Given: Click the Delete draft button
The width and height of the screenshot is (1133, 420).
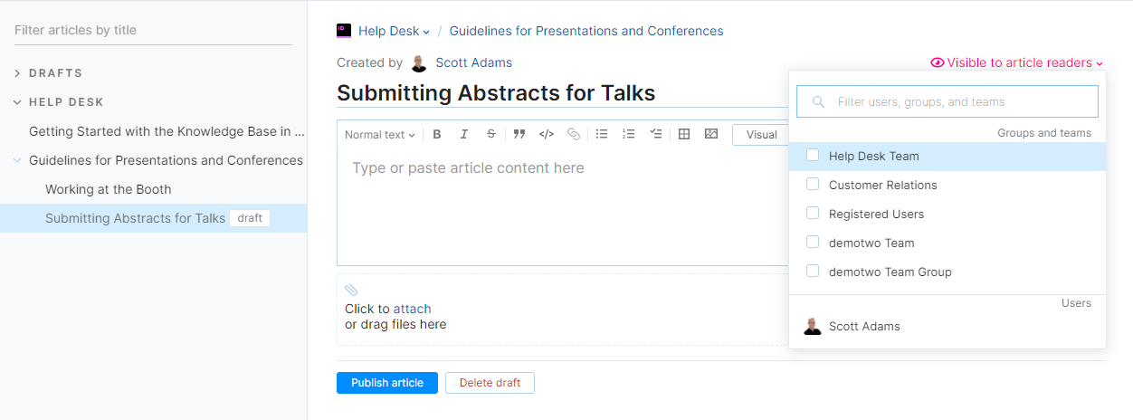Looking at the screenshot, I should coord(490,383).
